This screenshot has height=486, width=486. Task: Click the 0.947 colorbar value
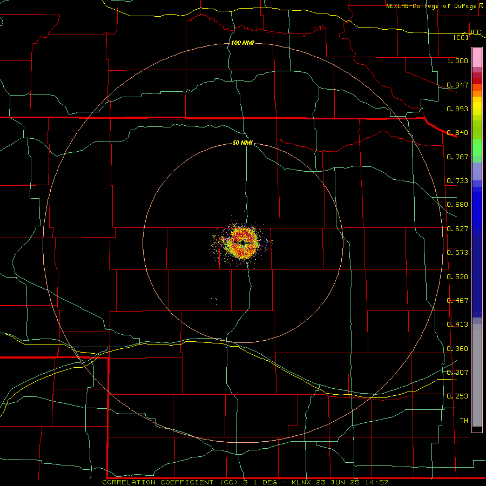pos(457,85)
